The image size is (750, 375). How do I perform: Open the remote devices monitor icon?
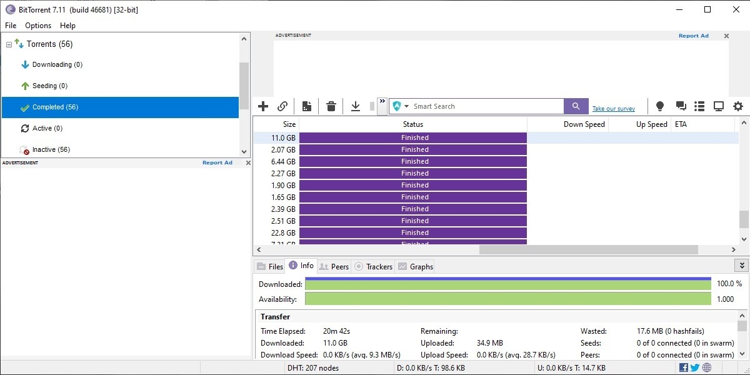719,106
